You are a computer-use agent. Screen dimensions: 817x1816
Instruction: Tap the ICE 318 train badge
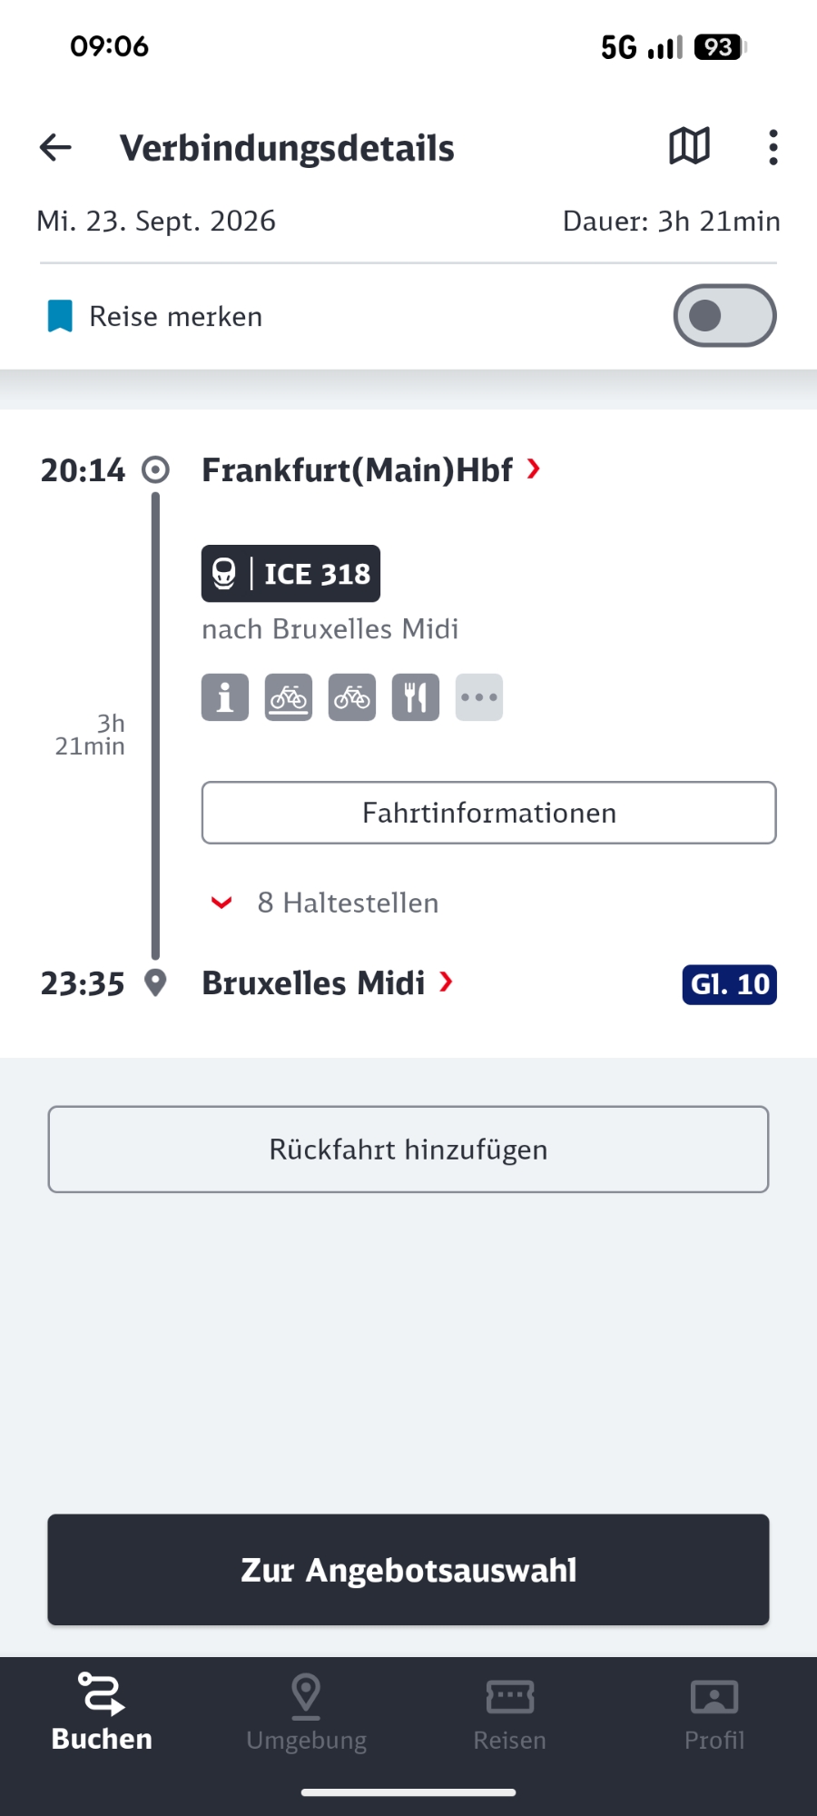[290, 574]
